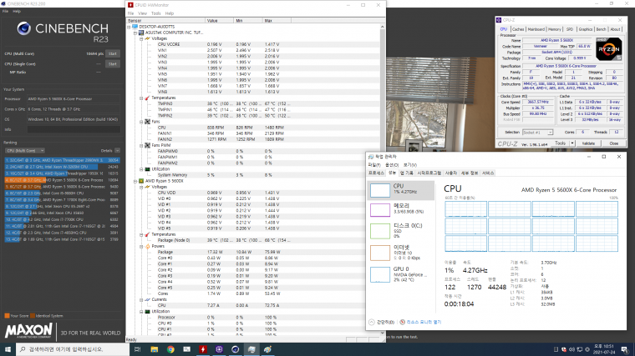
Task: Click the Cinebench logo sphere
Action: [23, 28]
